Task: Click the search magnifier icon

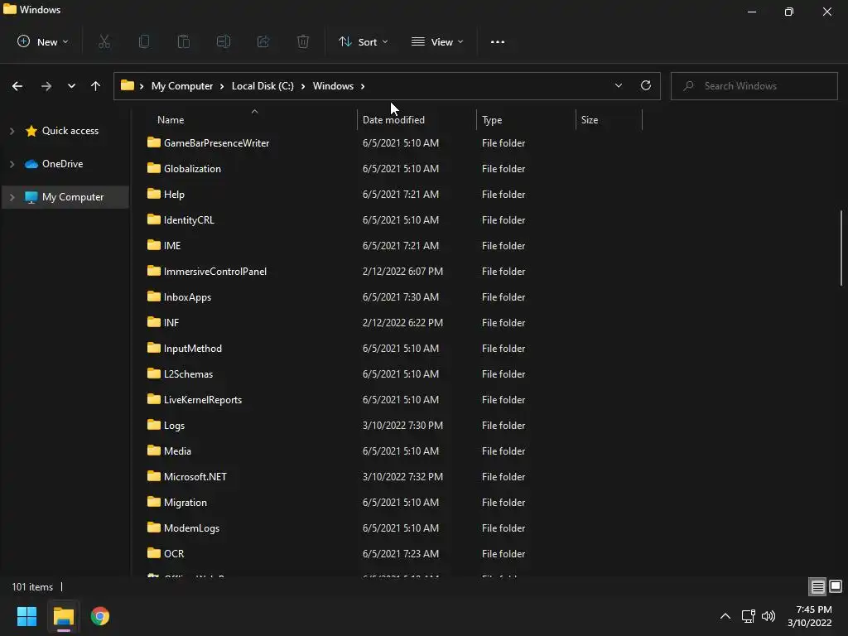Action: pyautogui.click(x=688, y=85)
